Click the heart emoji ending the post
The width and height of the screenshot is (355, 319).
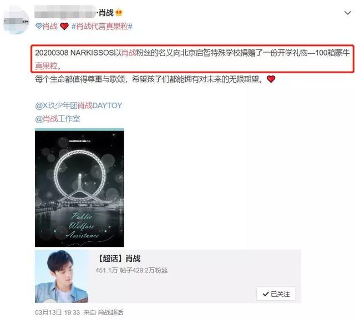271,79
